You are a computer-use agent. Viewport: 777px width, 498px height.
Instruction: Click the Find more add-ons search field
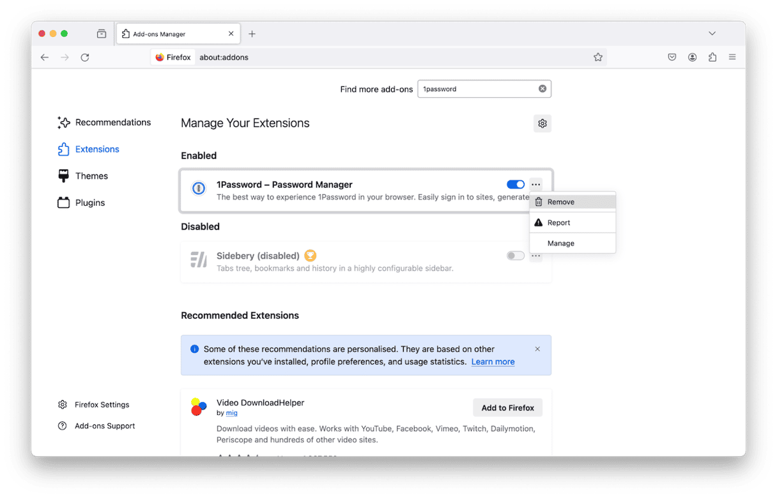(477, 89)
